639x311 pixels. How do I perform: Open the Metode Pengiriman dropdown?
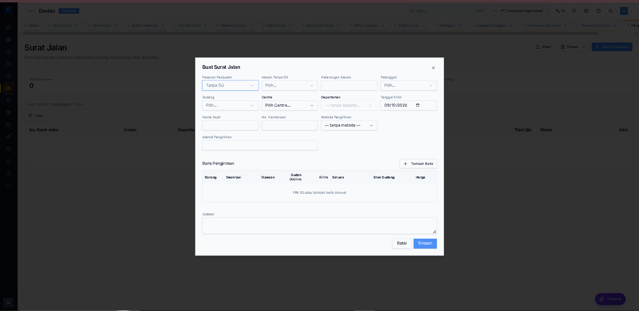[x=349, y=125]
